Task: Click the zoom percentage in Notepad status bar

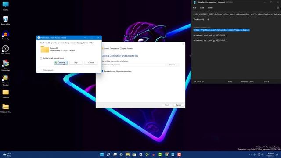Action: (x=230, y=82)
